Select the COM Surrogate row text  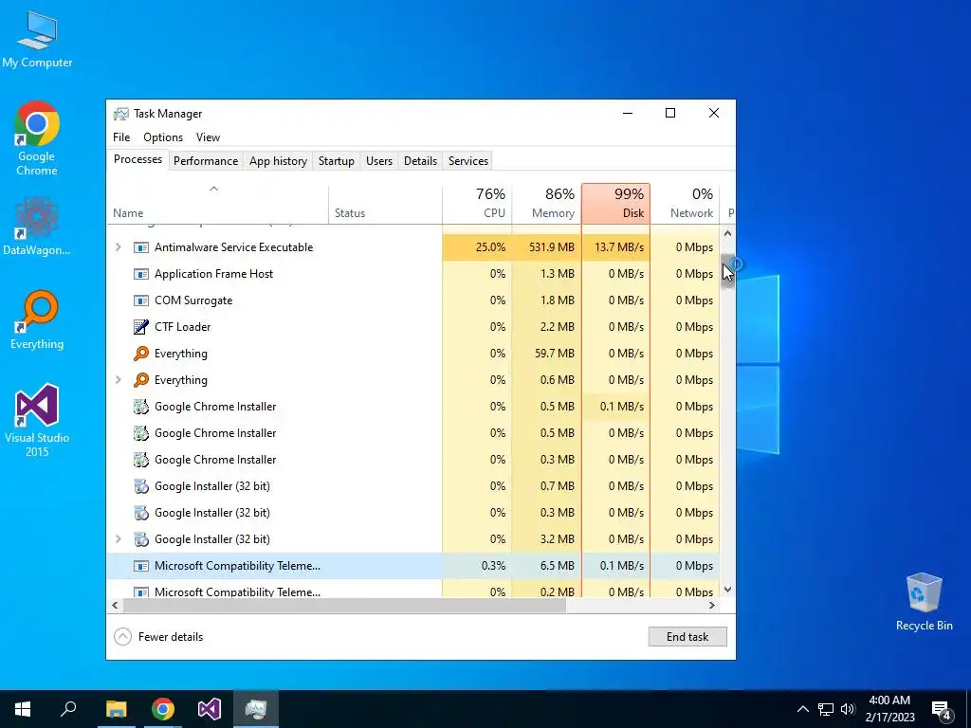tap(193, 300)
